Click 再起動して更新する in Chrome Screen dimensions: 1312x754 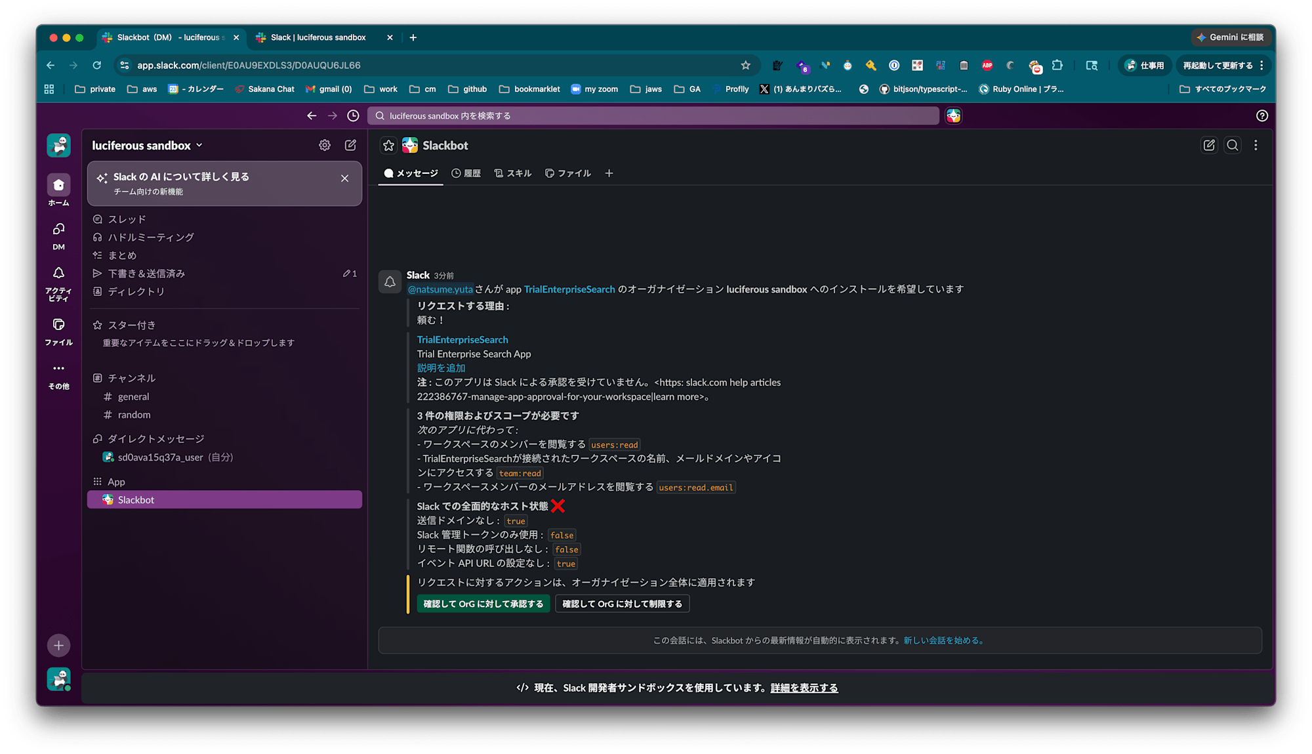1223,65
